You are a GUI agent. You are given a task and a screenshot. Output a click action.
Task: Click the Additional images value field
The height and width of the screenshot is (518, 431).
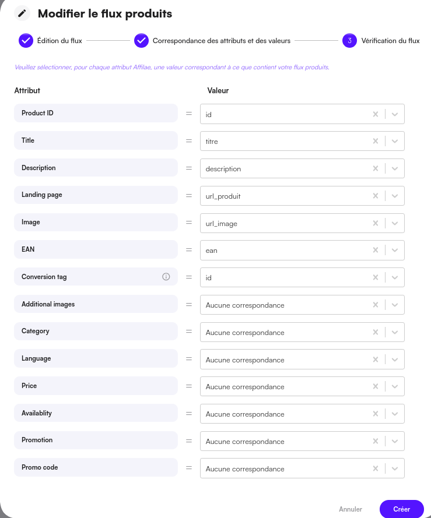pyautogui.click(x=286, y=305)
